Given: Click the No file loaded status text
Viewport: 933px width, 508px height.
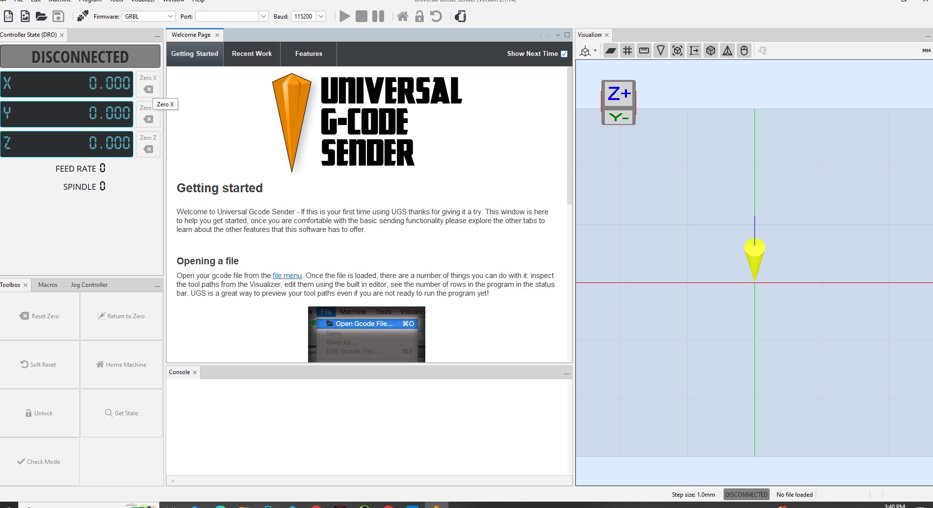Looking at the screenshot, I should pyautogui.click(x=794, y=494).
